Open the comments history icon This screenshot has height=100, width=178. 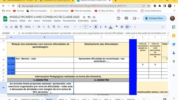(126, 18)
